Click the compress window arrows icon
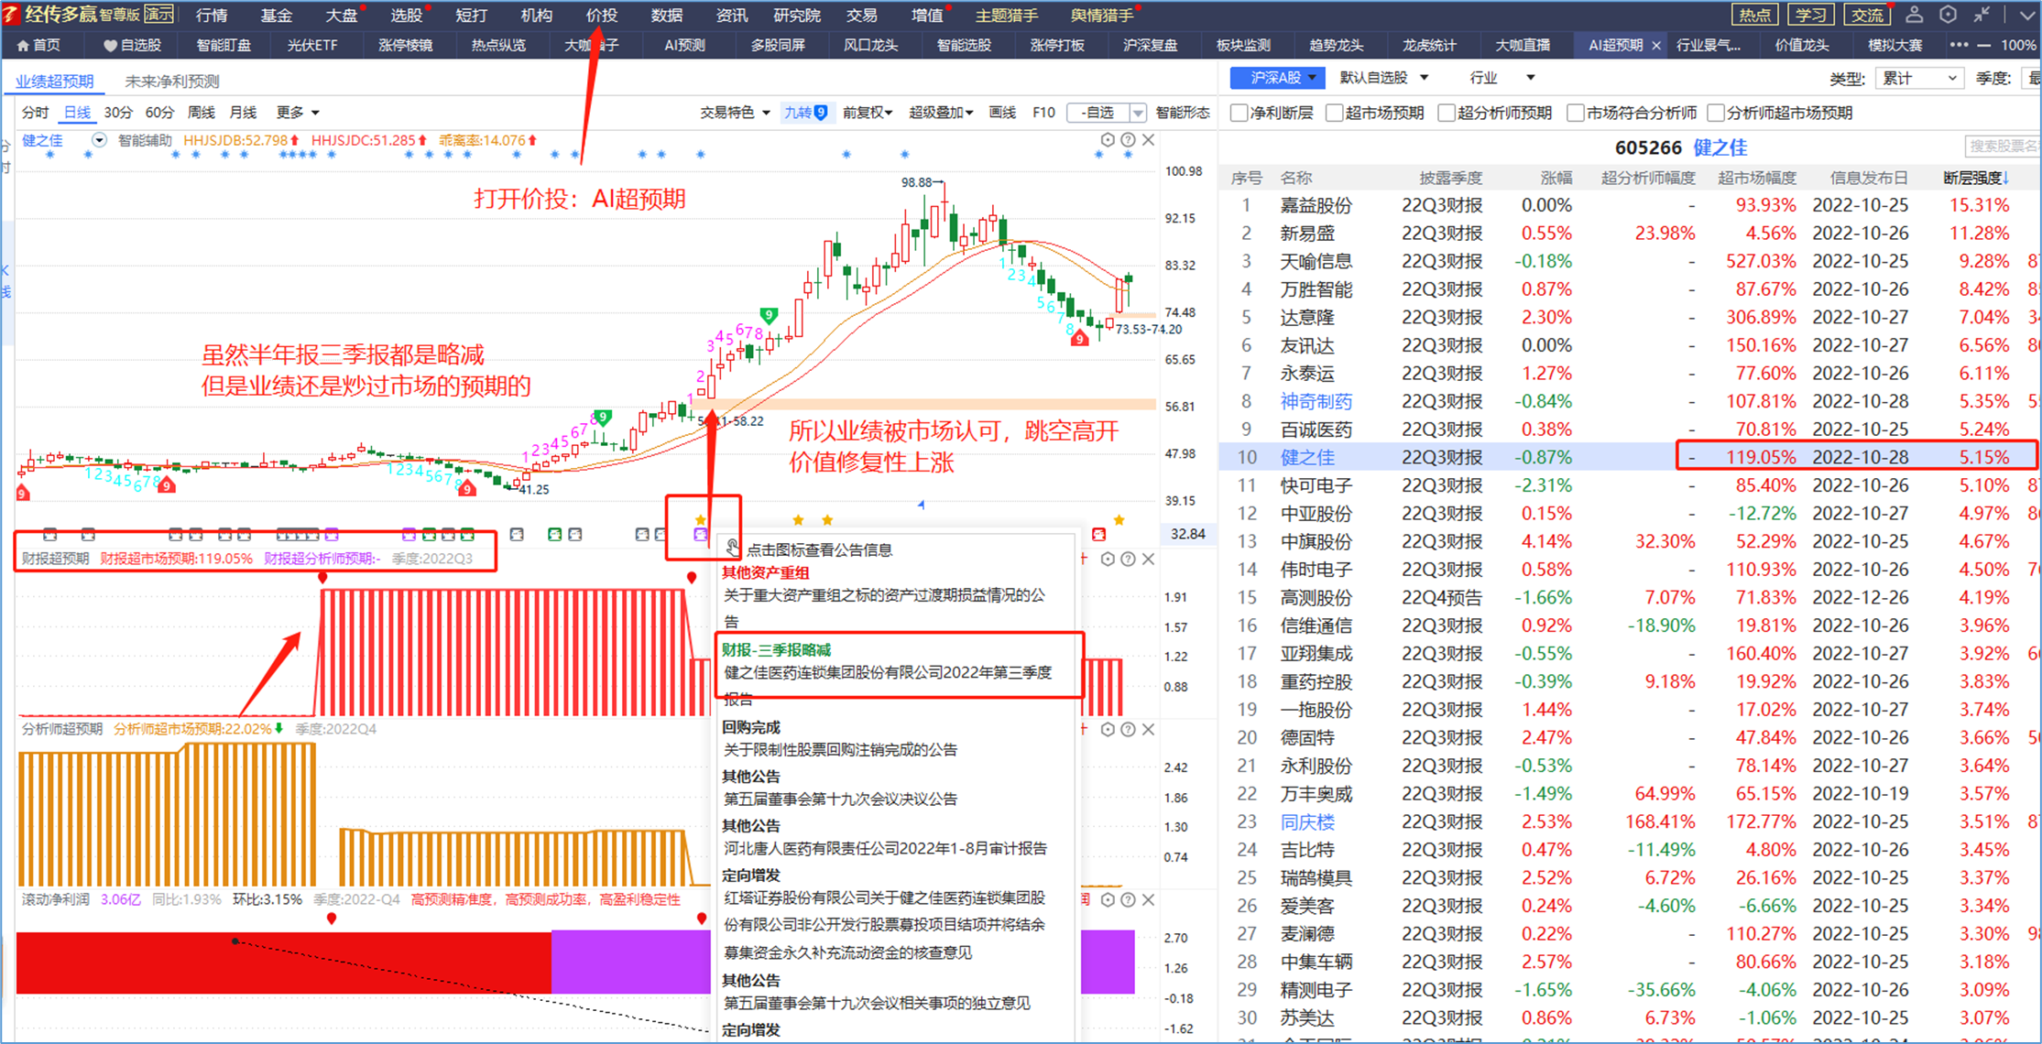Screen dimensions: 2042x1044 pyautogui.click(x=1982, y=15)
